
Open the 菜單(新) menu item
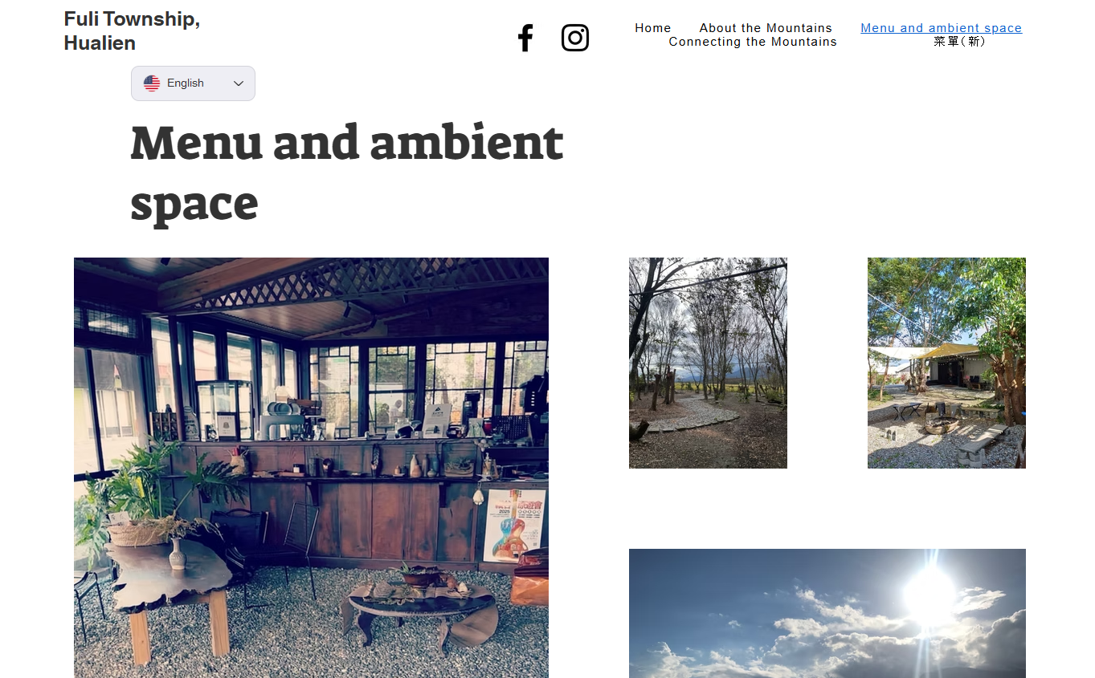959,42
